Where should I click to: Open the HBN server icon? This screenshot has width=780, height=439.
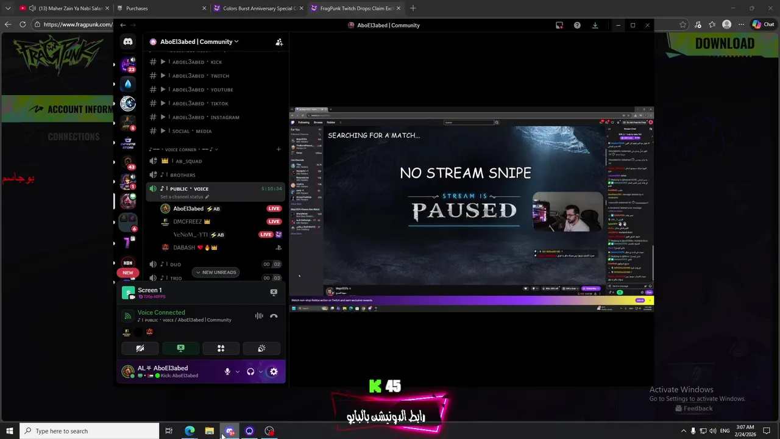pos(128,263)
